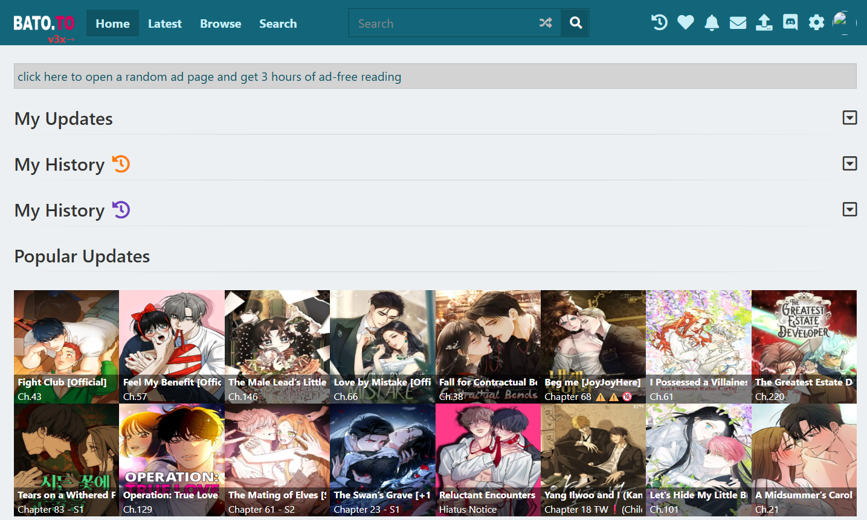
Task: Open favorites via the heart icon
Action: pos(686,23)
